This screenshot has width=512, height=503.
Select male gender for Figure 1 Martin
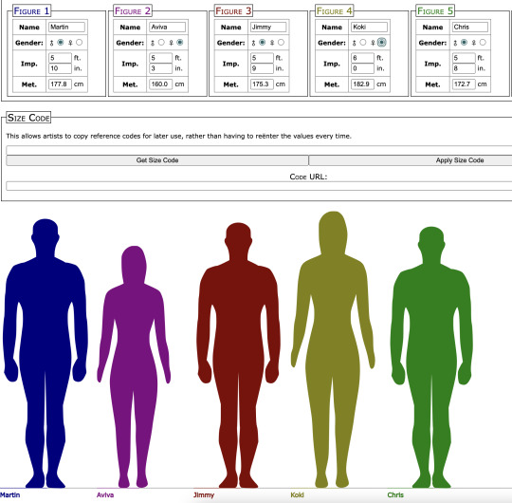pyautogui.click(x=61, y=43)
